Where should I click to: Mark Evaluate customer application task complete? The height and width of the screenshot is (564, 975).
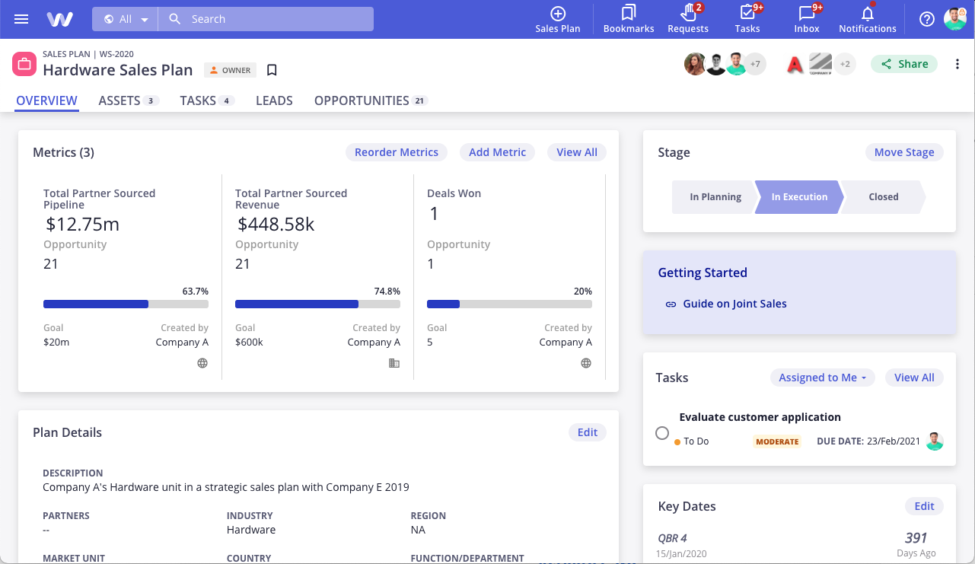662,433
